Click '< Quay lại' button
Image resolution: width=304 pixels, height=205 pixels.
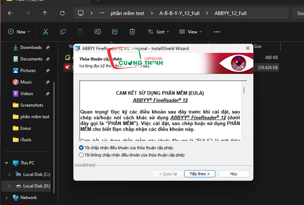(168, 174)
